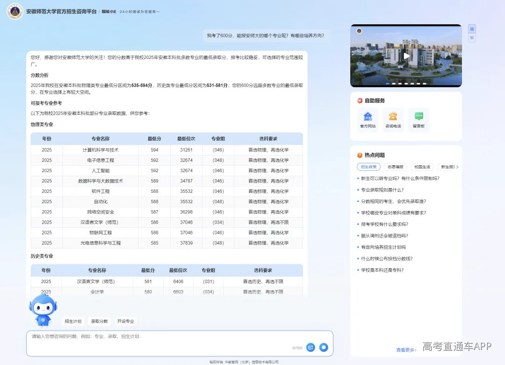Open the 留言板 message board icon

point(418,119)
